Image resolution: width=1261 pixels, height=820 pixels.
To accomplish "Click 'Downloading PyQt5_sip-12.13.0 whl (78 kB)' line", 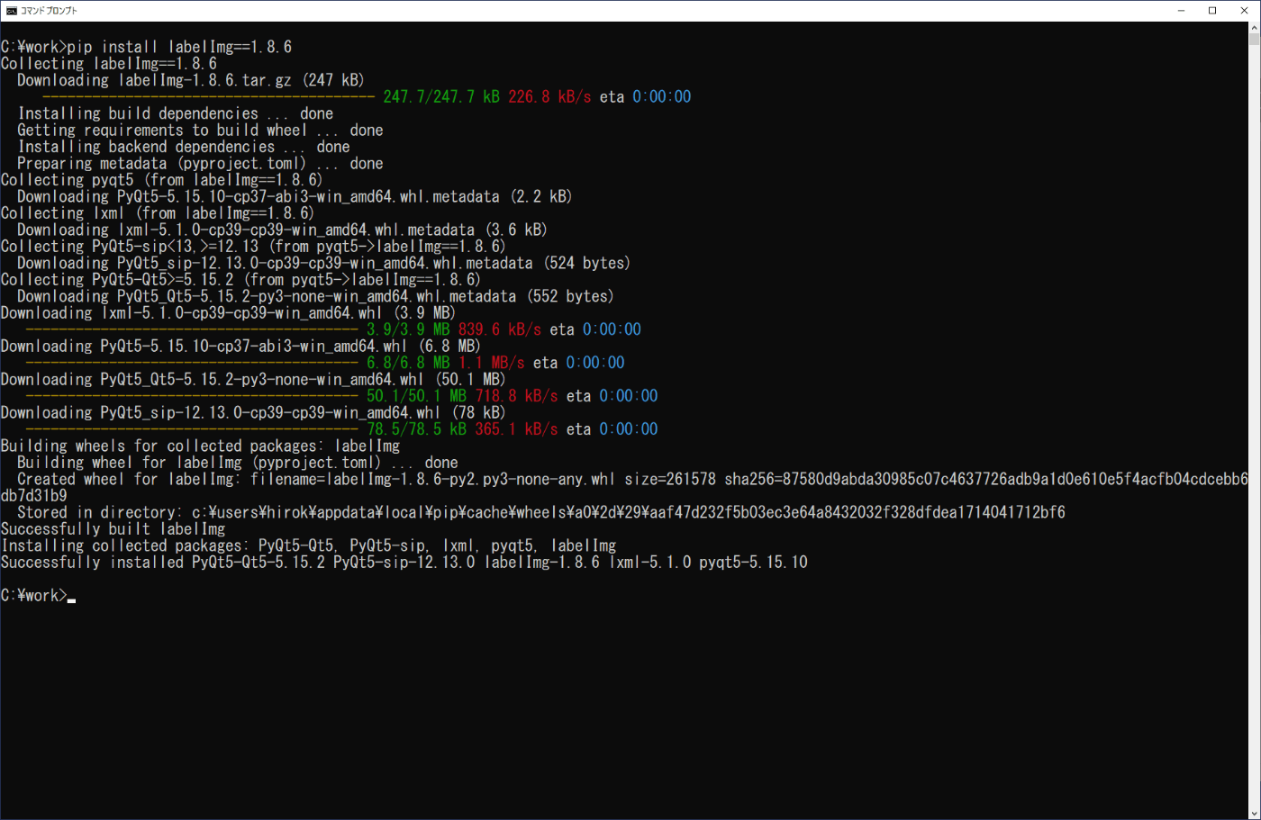I will pos(253,413).
